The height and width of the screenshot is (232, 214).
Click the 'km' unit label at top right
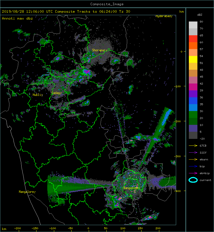(181, 12)
